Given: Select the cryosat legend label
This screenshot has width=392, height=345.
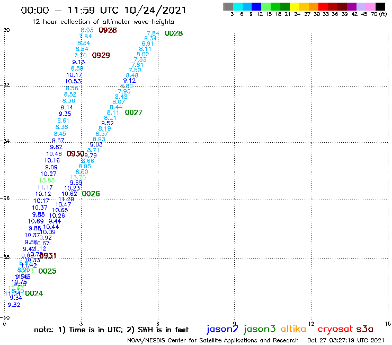Looking at the screenshot, I should 335,329.
